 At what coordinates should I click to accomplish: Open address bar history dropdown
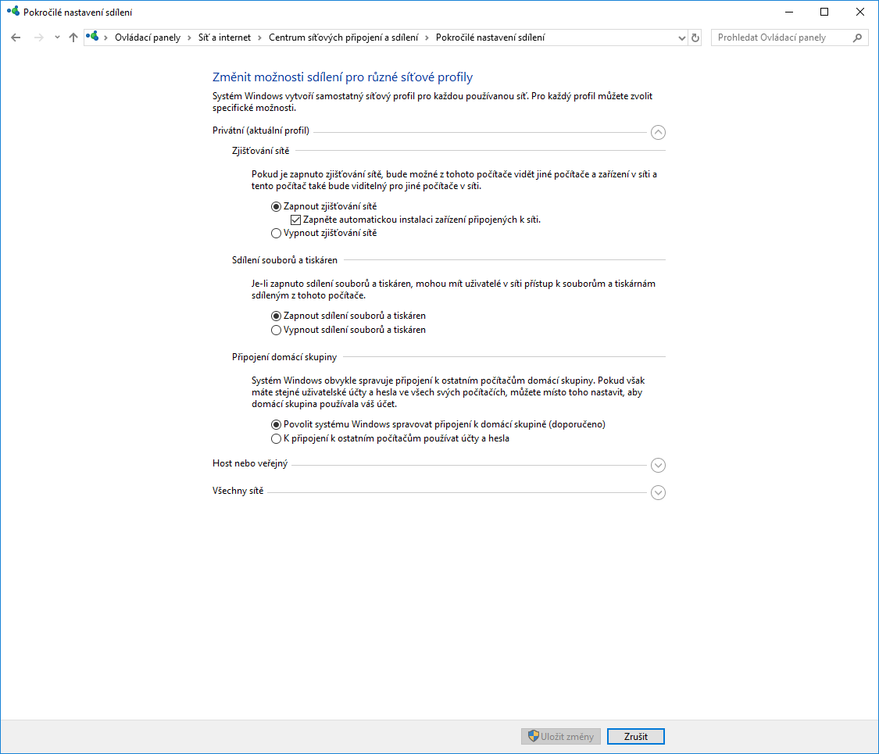(681, 38)
